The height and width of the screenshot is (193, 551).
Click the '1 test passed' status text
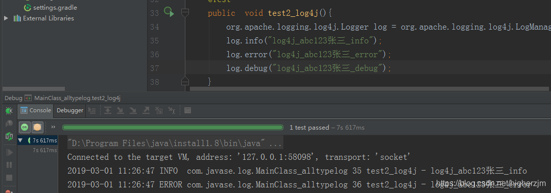[x=309, y=128]
